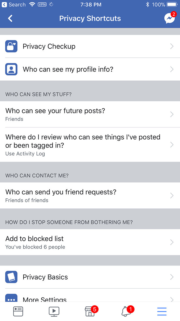Select the hamburger menu tab

click(x=162, y=311)
